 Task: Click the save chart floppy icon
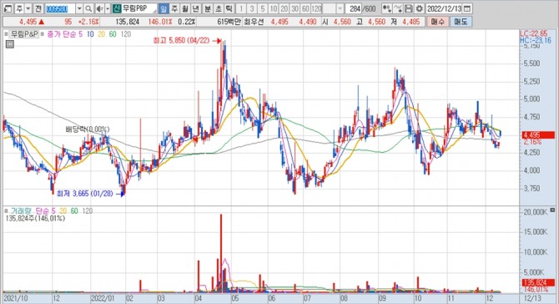409,8
